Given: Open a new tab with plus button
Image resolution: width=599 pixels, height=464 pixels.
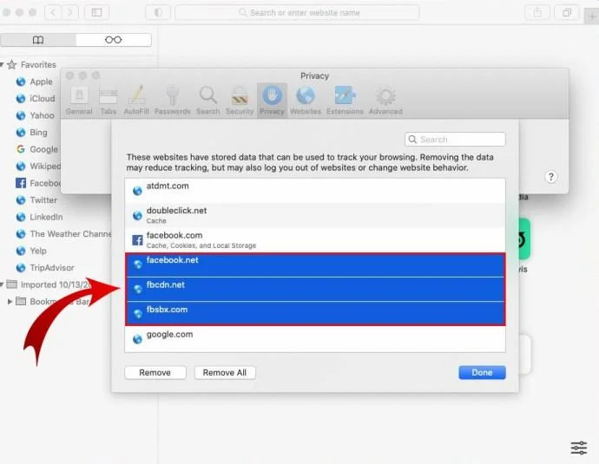Looking at the screenshot, I should [x=592, y=16].
